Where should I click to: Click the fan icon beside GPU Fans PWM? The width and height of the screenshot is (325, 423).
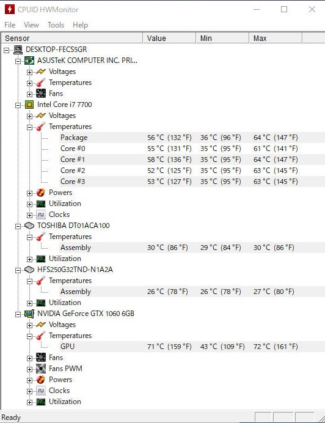(x=41, y=369)
